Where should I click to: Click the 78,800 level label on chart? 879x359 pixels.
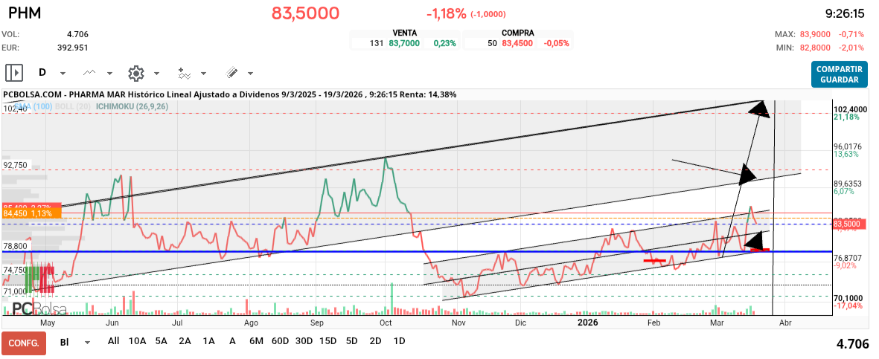tap(15, 246)
